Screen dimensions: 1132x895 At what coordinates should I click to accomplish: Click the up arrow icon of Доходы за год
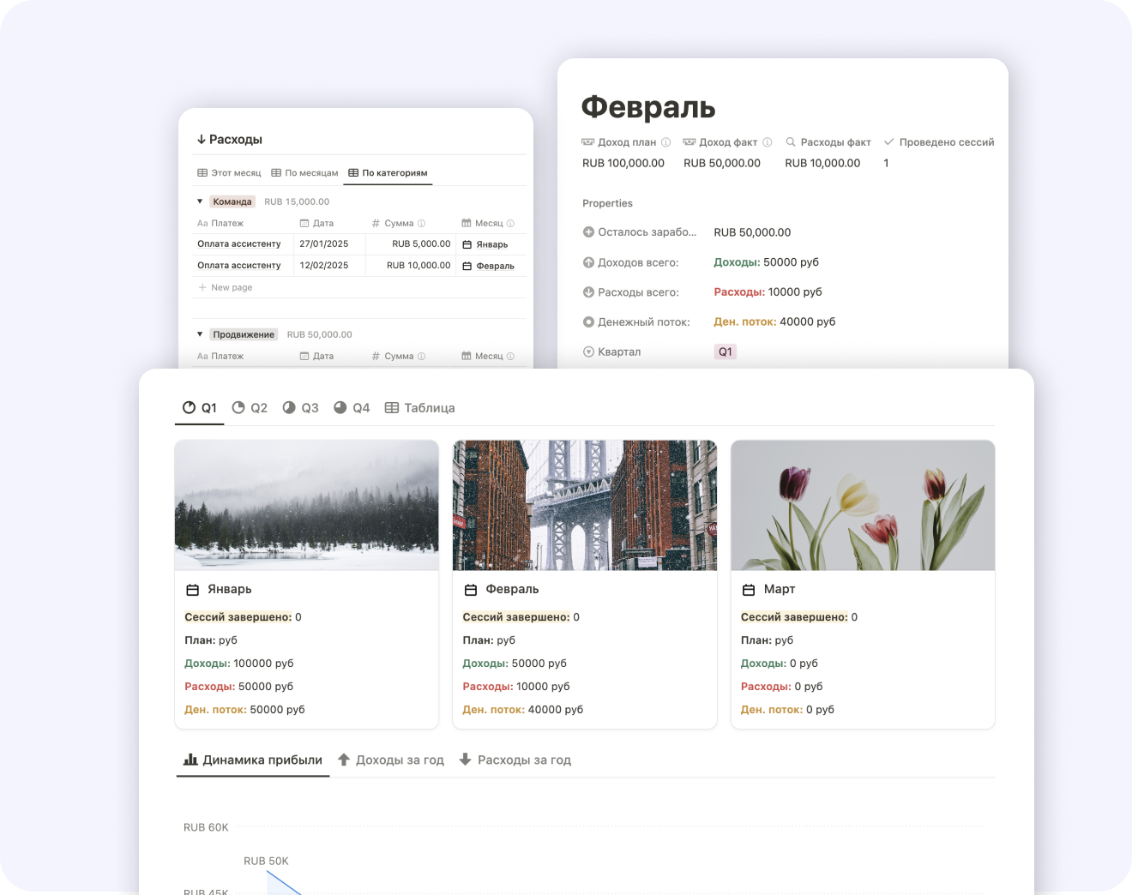pyautogui.click(x=344, y=760)
